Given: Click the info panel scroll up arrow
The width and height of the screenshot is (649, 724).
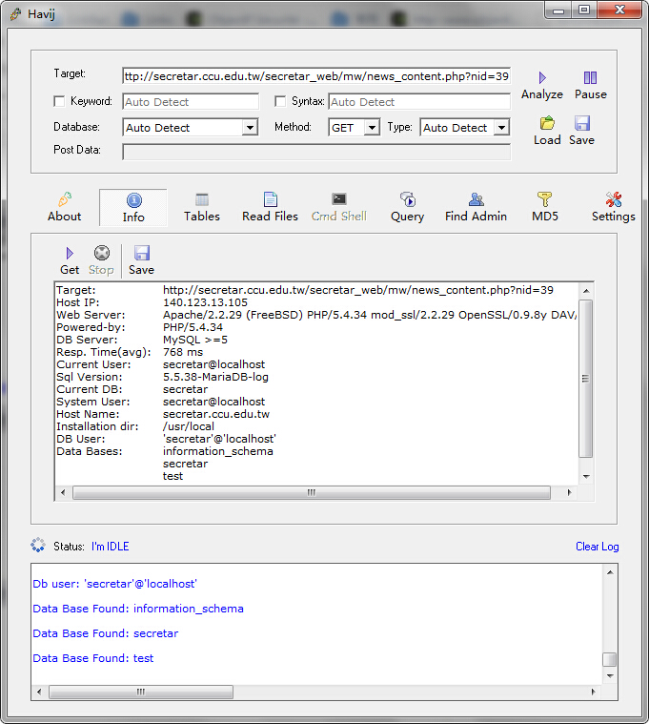Looking at the screenshot, I should pyautogui.click(x=586, y=291).
